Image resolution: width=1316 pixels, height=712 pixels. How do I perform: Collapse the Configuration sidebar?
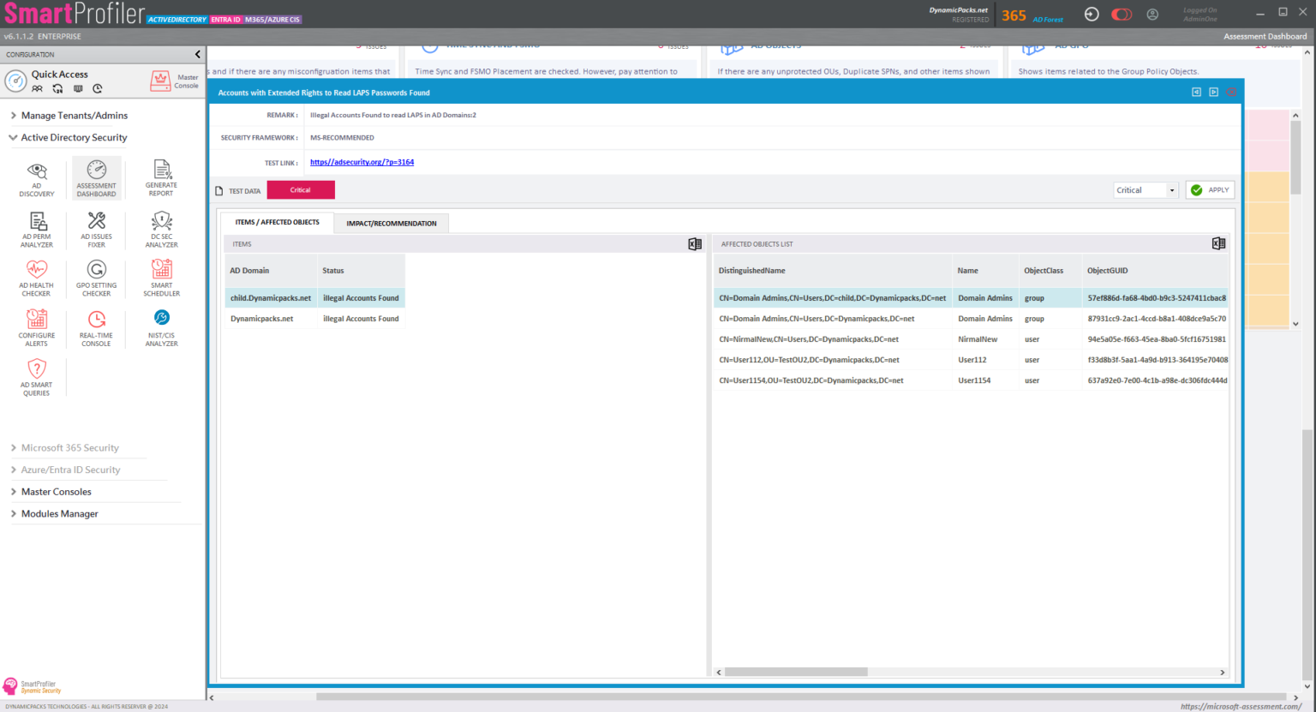coord(198,54)
